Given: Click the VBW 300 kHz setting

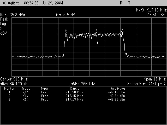Looking at the screenshot, I should pyautogui.click(x=83, y=84).
